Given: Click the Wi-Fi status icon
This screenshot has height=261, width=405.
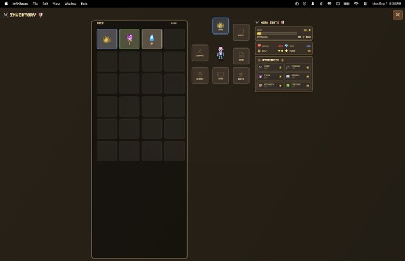Looking at the screenshot, I should [356, 4].
